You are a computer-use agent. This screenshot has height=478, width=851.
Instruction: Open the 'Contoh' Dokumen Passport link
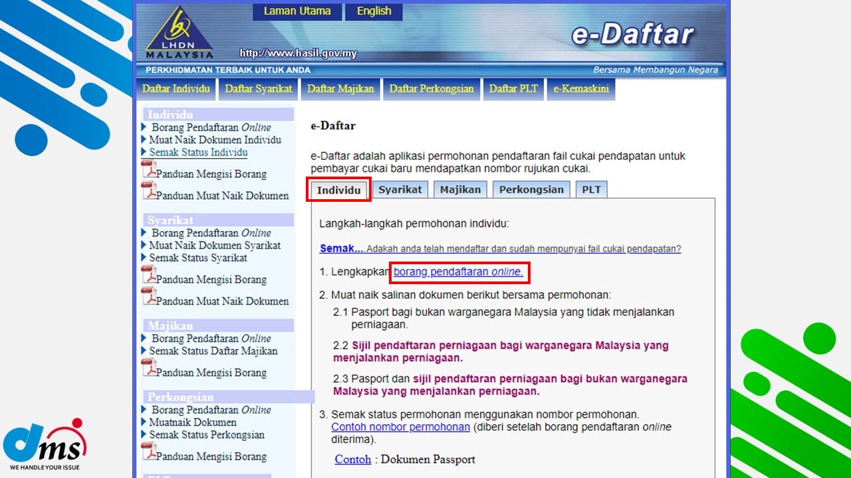(x=353, y=459)
